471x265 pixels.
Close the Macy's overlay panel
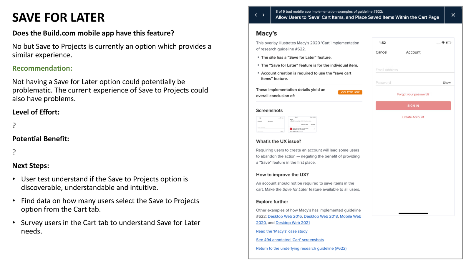coord(453,15)
